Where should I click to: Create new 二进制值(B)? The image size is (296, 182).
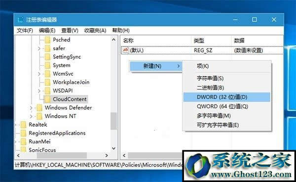click(x=227, y=88)
